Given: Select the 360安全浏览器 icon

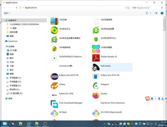Looking at the screenshot, I should coord(96,30).
